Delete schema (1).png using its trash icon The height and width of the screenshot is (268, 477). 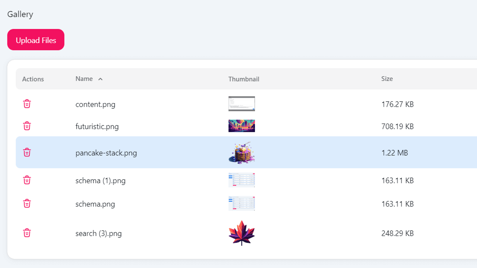pos(27,180)
